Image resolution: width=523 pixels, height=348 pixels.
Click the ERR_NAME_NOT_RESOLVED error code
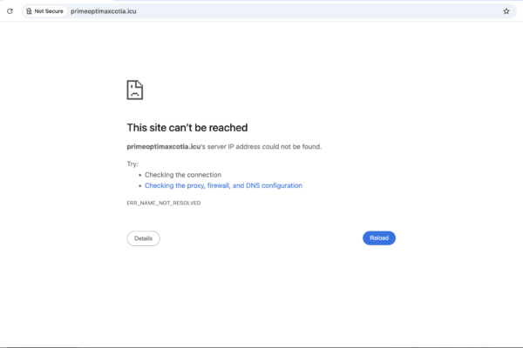(x=164, y=203)
